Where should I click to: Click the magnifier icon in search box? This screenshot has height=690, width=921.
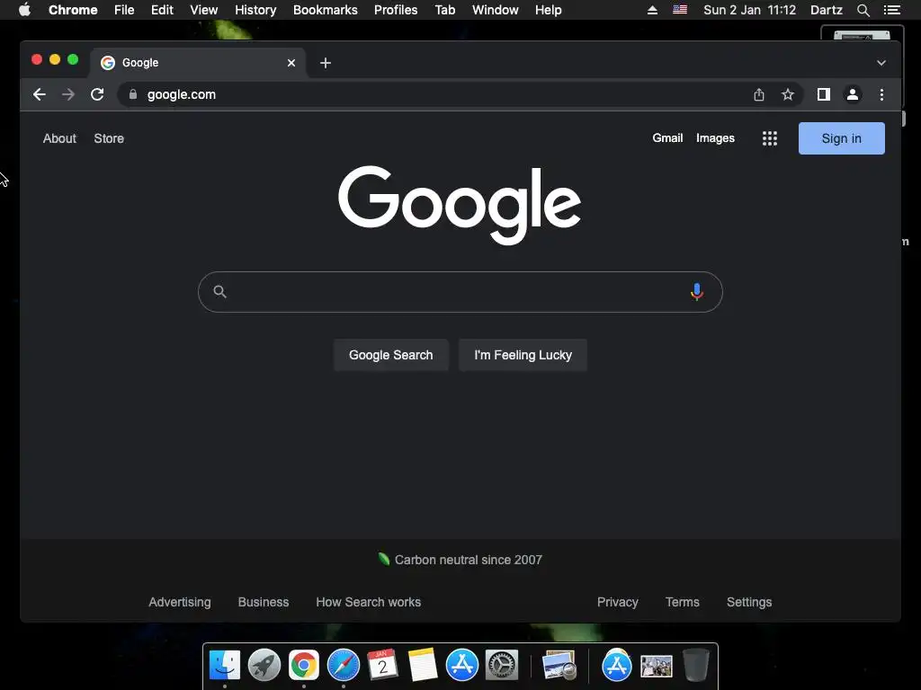click(219, 292)
